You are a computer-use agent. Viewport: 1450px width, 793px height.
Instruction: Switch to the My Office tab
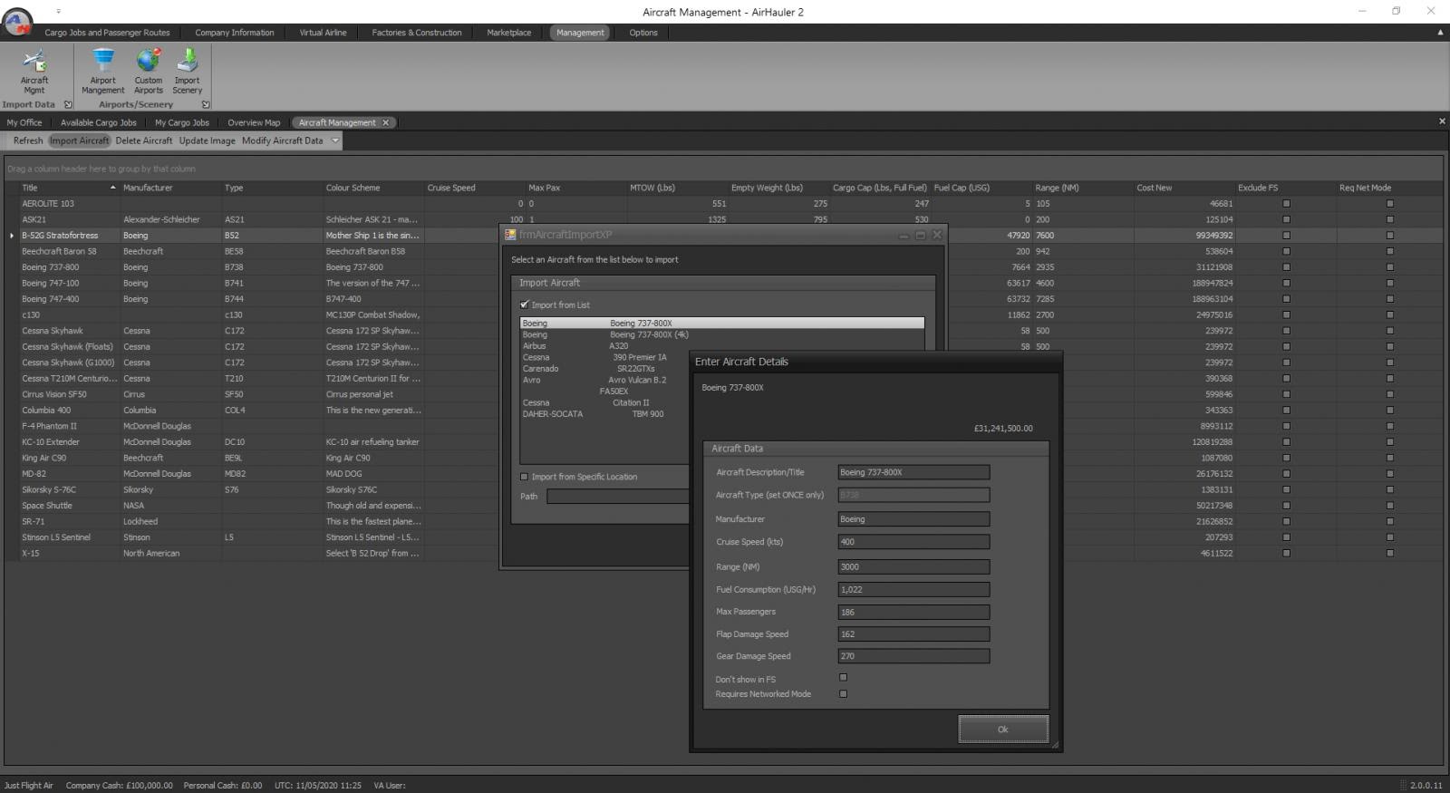[24, 122]
